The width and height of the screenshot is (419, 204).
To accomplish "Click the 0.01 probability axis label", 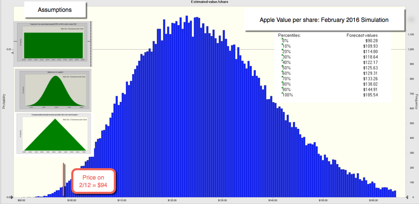I will (9, 49).
